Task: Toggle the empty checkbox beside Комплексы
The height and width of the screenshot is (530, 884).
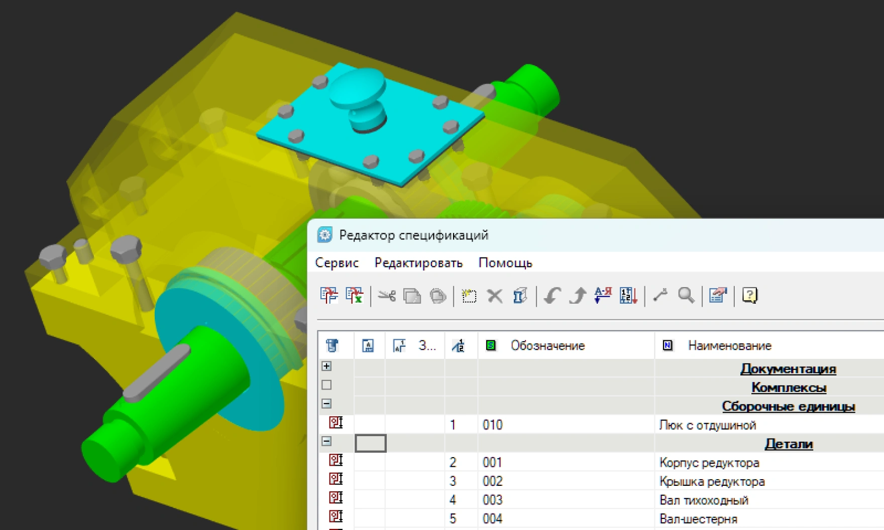Action: 326,385
